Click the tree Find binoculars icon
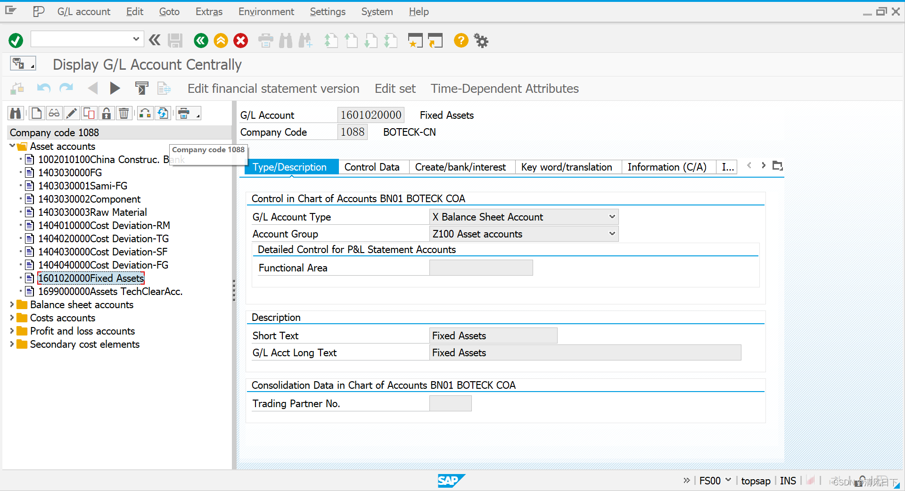The image size is (905, 491). 16,113
